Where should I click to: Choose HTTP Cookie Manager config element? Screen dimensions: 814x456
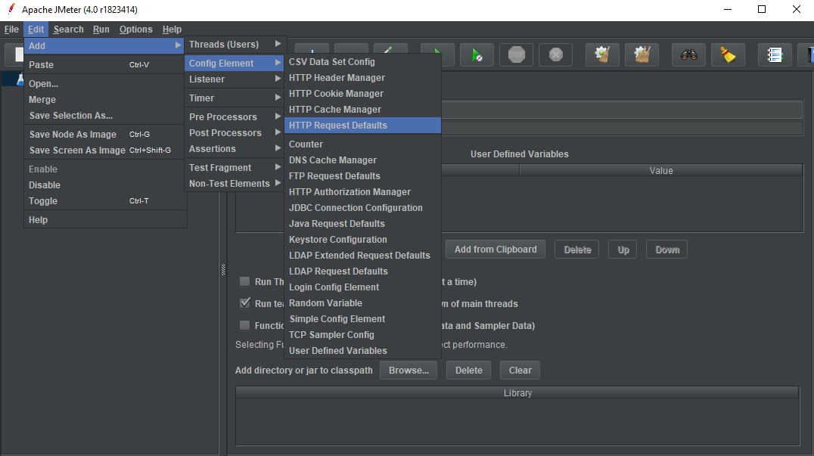click(336, 94)
